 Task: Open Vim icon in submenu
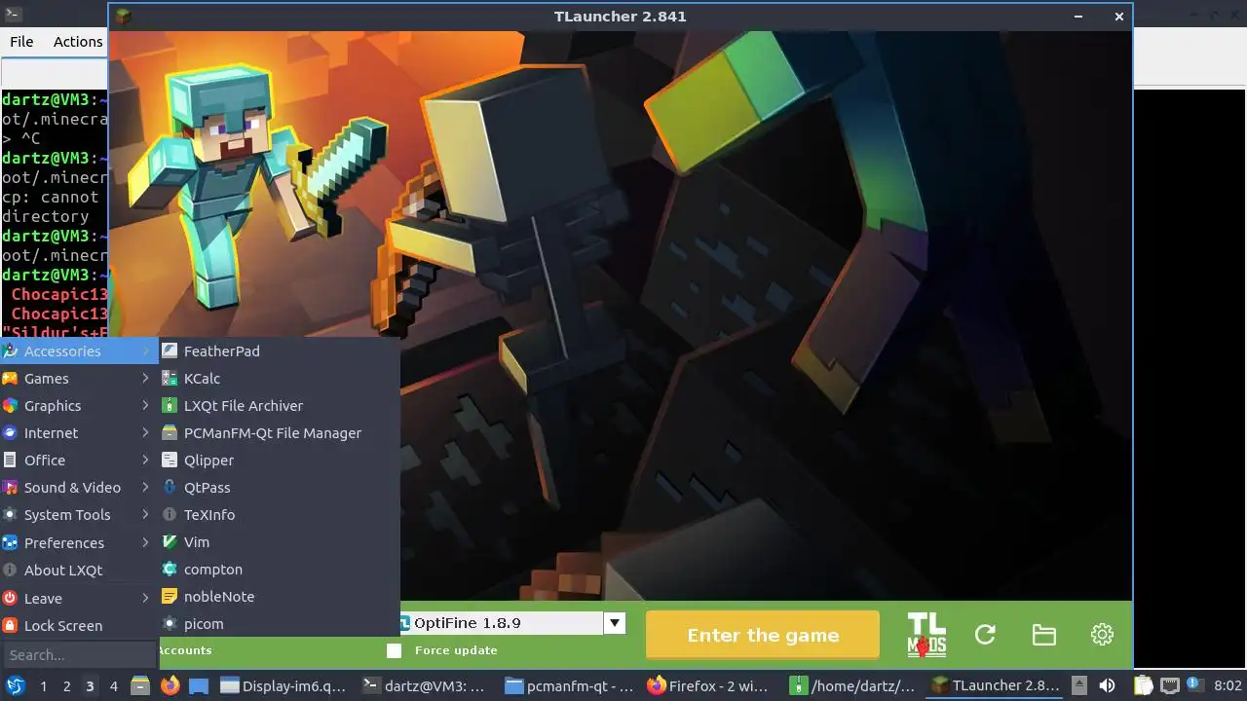170,541
